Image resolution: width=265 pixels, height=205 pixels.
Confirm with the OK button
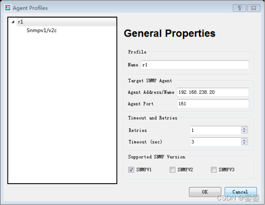coord(205,192)
